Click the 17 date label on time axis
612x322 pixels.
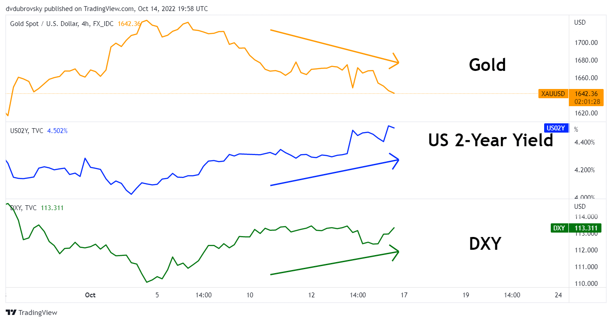(x=404, y=295)
